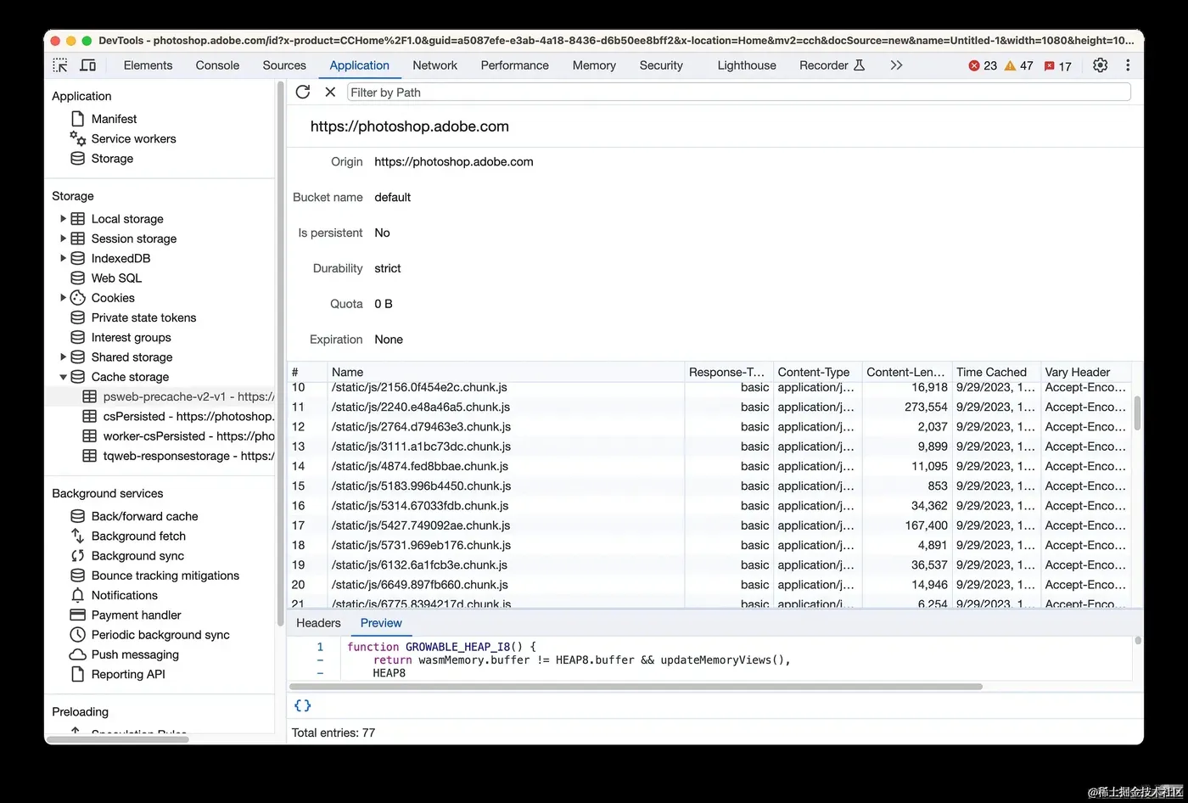Open DevTools settings gear
1188x803 pixels.
coord(1100,65)
